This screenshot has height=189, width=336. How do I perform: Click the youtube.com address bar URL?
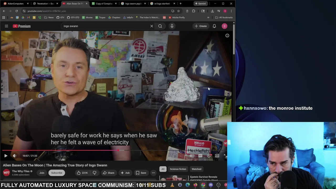47,11
